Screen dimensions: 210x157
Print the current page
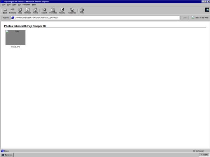(x=82, y=11)
